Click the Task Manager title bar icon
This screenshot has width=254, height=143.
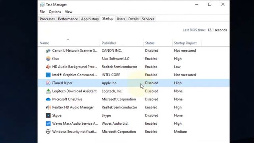point(42,4)
